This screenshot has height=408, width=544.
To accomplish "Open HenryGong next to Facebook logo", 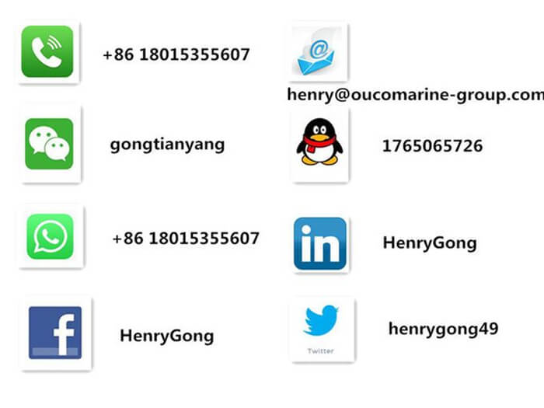I will click(x=167, y=337).
